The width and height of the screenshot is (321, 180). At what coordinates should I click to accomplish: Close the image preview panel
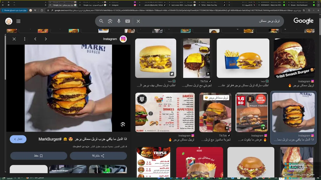pos(14,39)
